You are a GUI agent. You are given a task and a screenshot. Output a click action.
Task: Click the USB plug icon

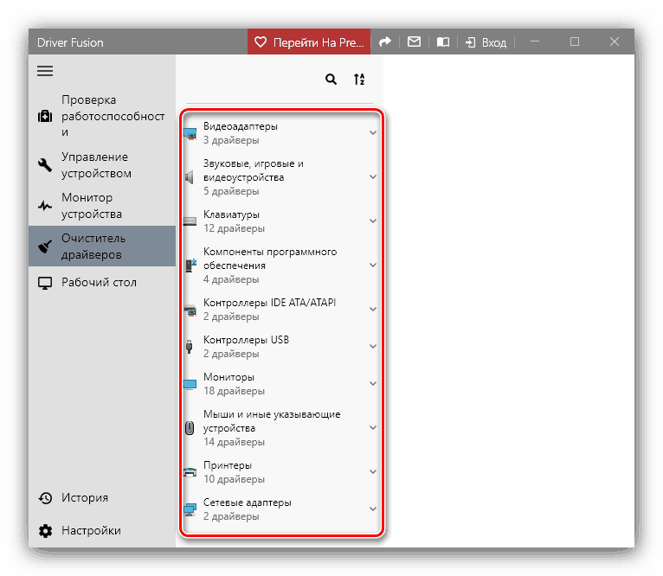pyautogui.click(x=189, y=347)
